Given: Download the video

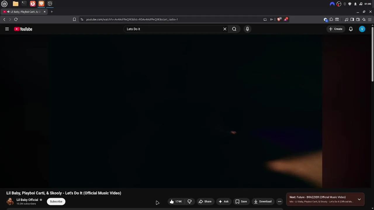Looking at the screenshot, I should (x=262, y=202).
